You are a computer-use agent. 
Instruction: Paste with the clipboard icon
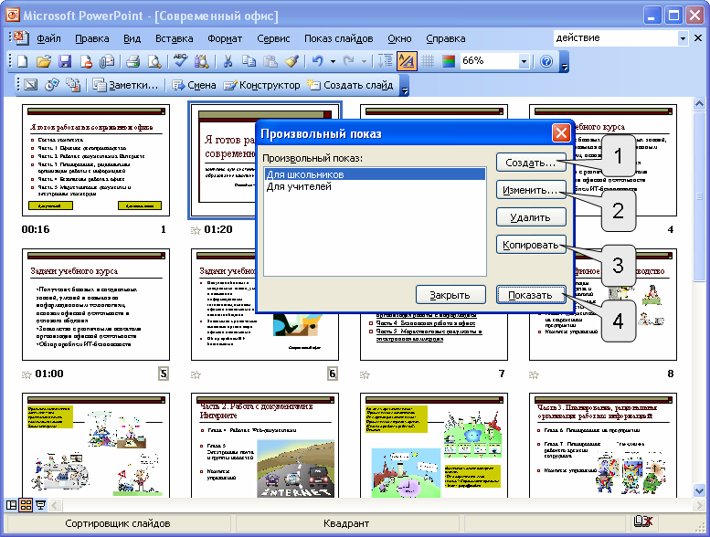tap(270, 61)
